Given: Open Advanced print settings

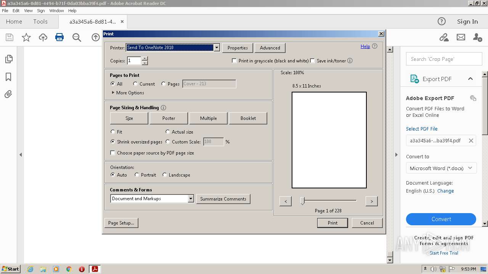Looking at the screenshot, I should click(270, 48).
